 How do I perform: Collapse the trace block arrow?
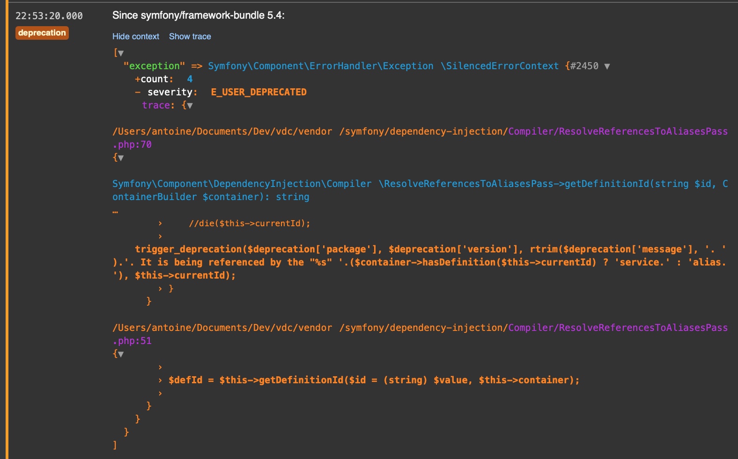190,106
